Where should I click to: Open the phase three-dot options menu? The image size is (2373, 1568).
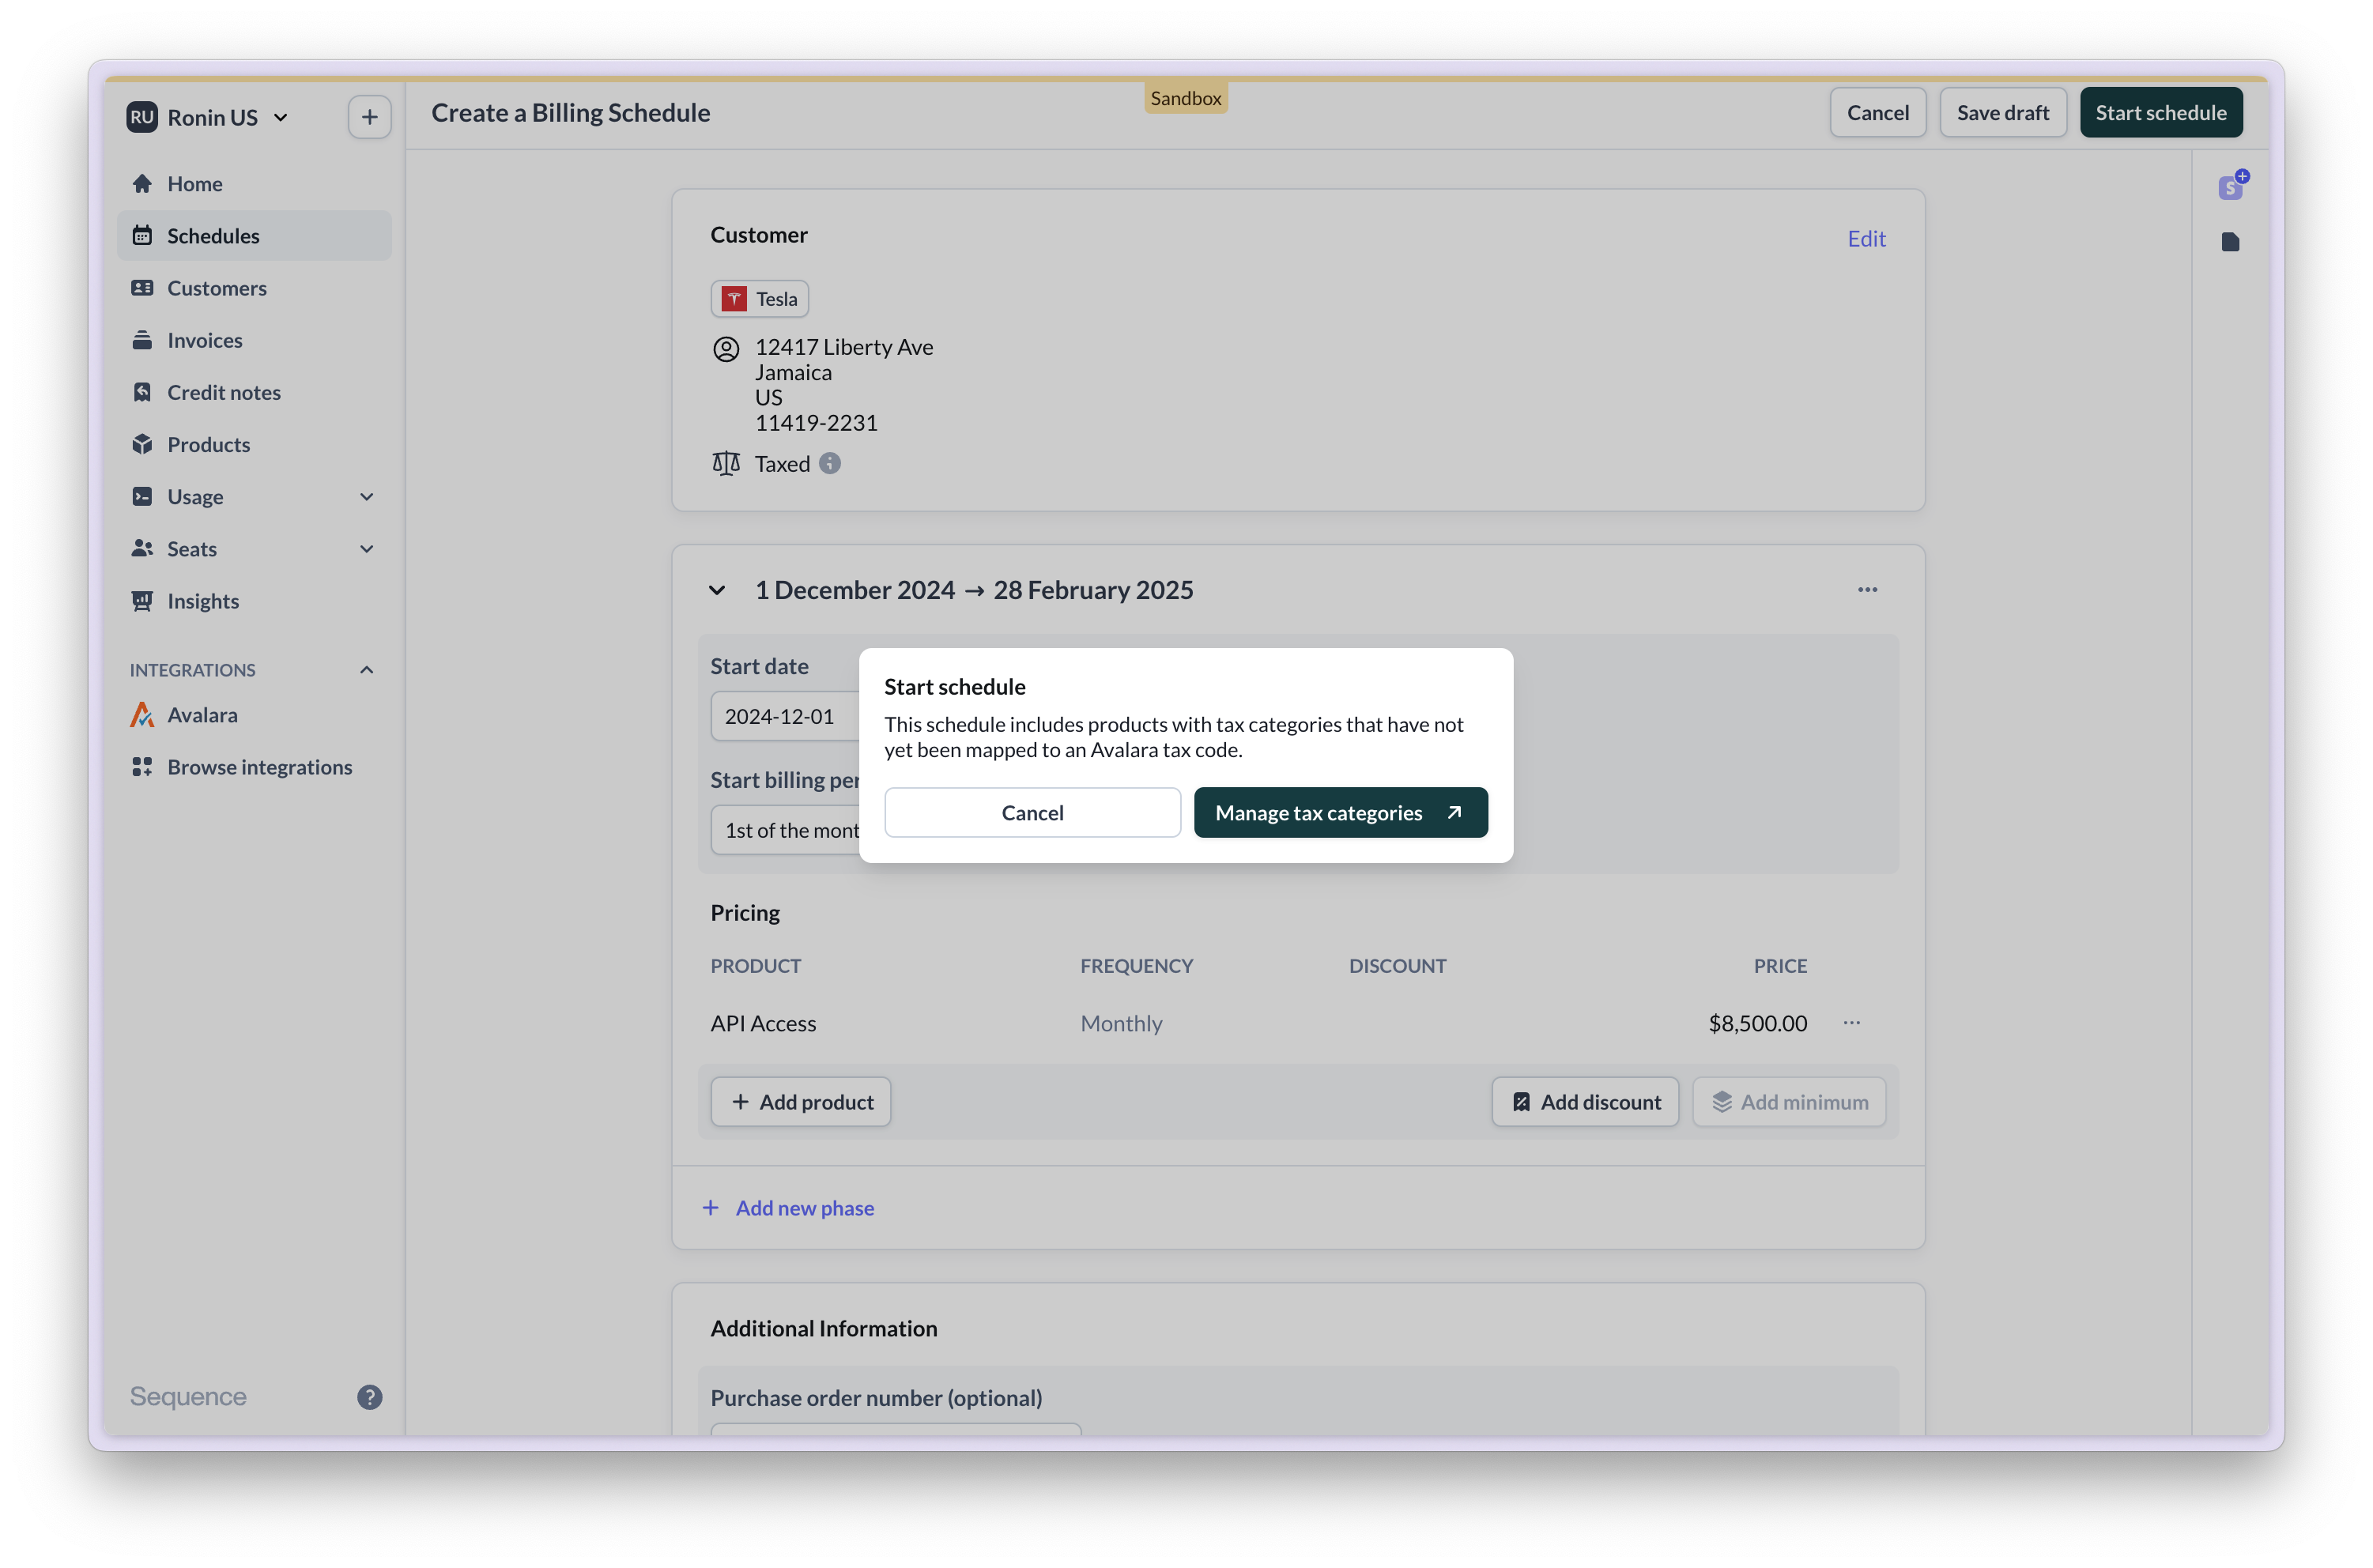[x=1868, y=590]
